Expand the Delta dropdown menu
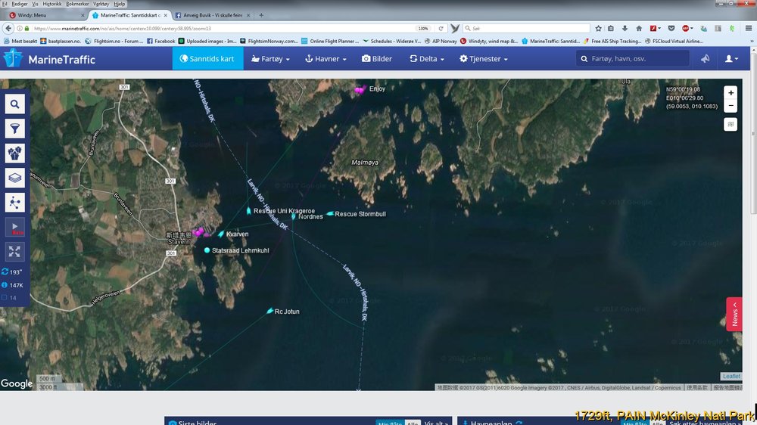Viewport: 757px width, 425px height. click(x=427, y=59)
